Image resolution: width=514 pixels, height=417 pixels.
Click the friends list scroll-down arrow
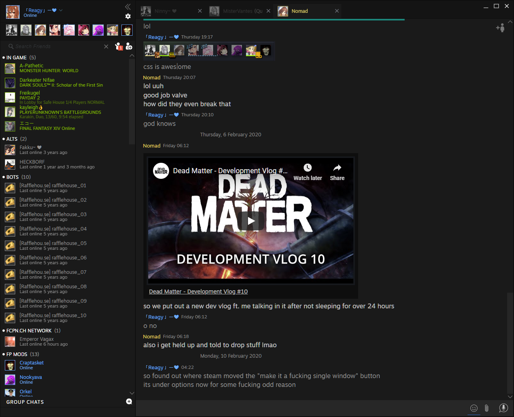[x=132, y=393]
